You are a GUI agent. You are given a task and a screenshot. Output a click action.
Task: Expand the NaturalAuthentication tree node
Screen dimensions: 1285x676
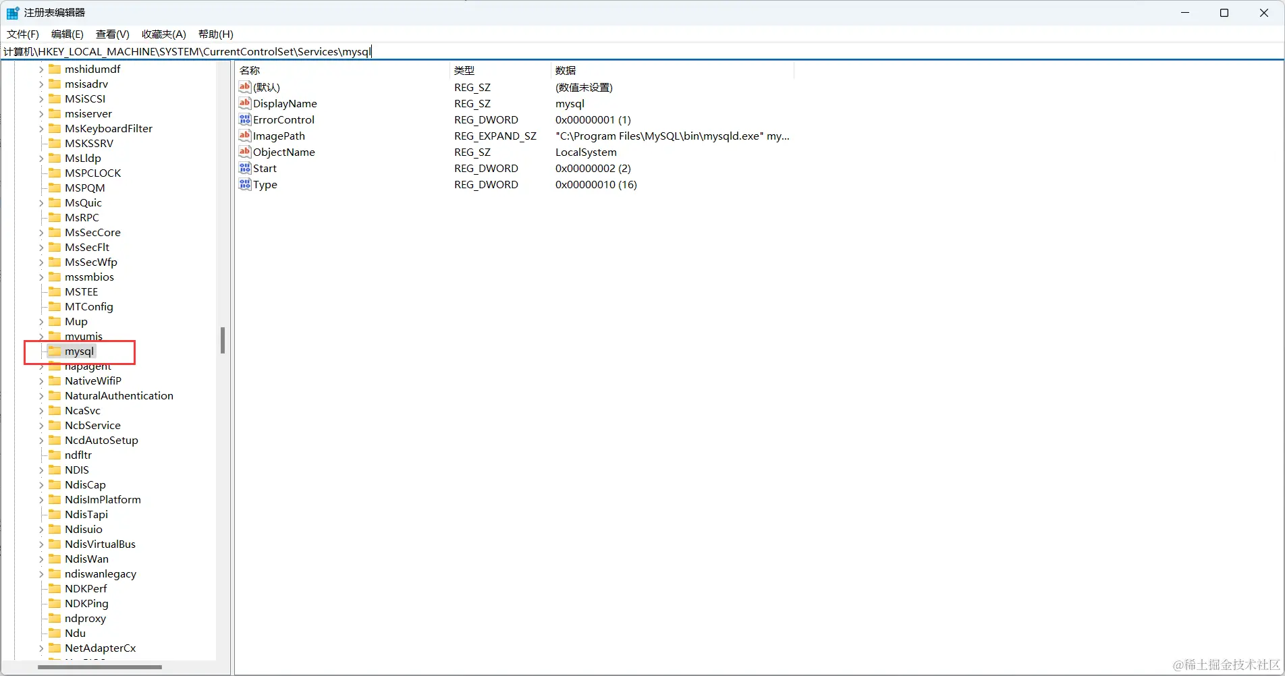[41, 395]
